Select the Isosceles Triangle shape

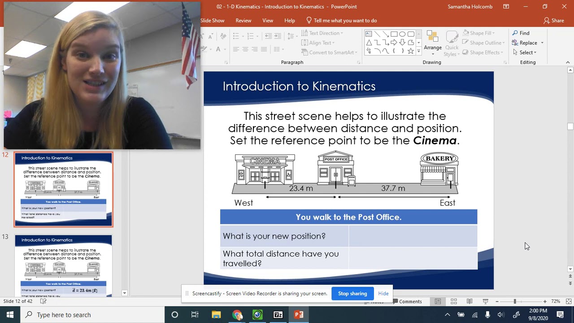coord(369,43)
